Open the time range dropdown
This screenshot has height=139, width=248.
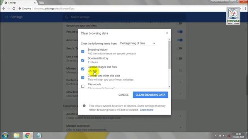coord(138,43)
